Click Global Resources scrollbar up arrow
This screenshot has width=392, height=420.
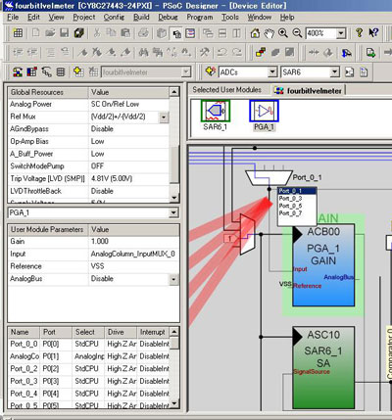174,92
